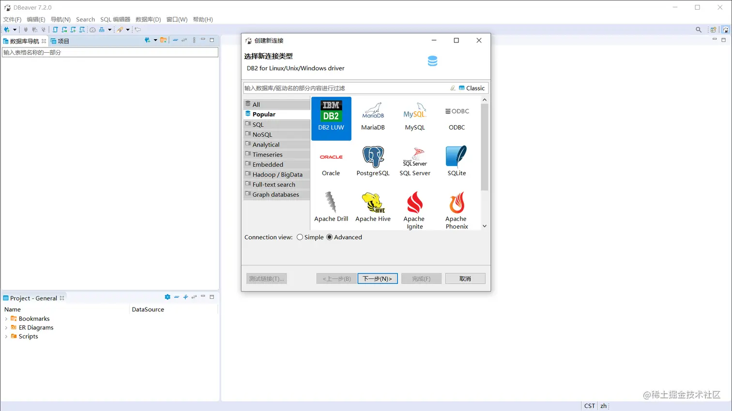Image resolution: width=732 pixels, height=411 pixels.
Task: Click the Reconnect icon in main toolbar
Action: (x=34, y=29)
